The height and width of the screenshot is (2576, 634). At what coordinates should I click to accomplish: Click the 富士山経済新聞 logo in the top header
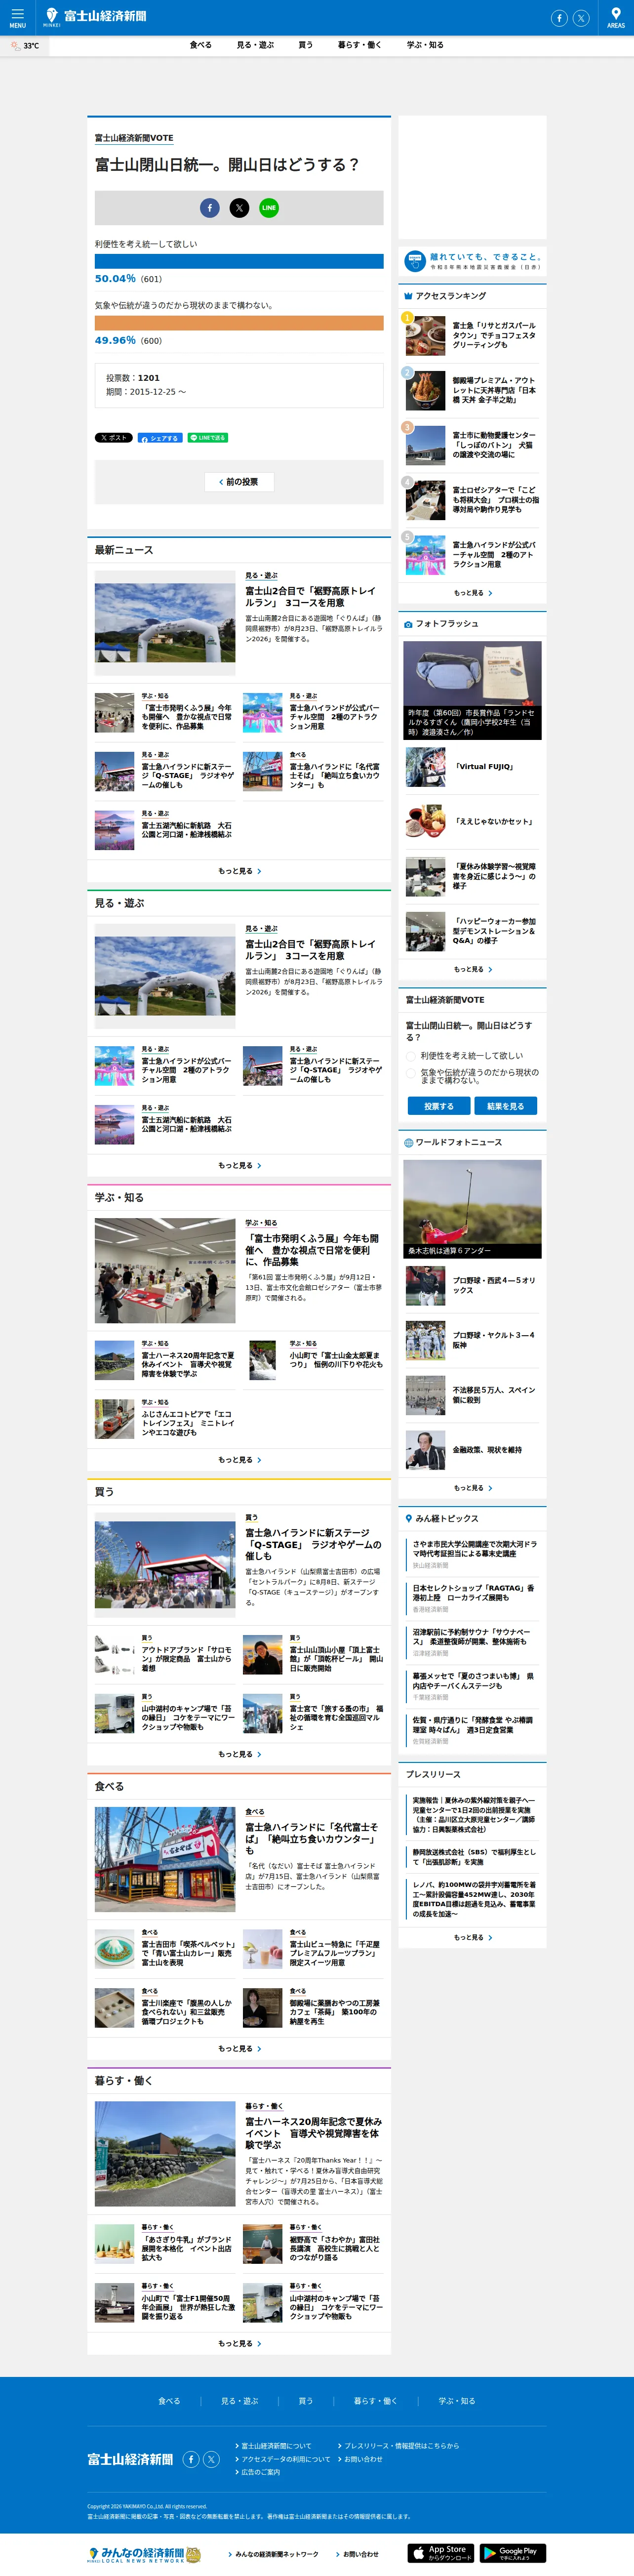pos(96,16)
